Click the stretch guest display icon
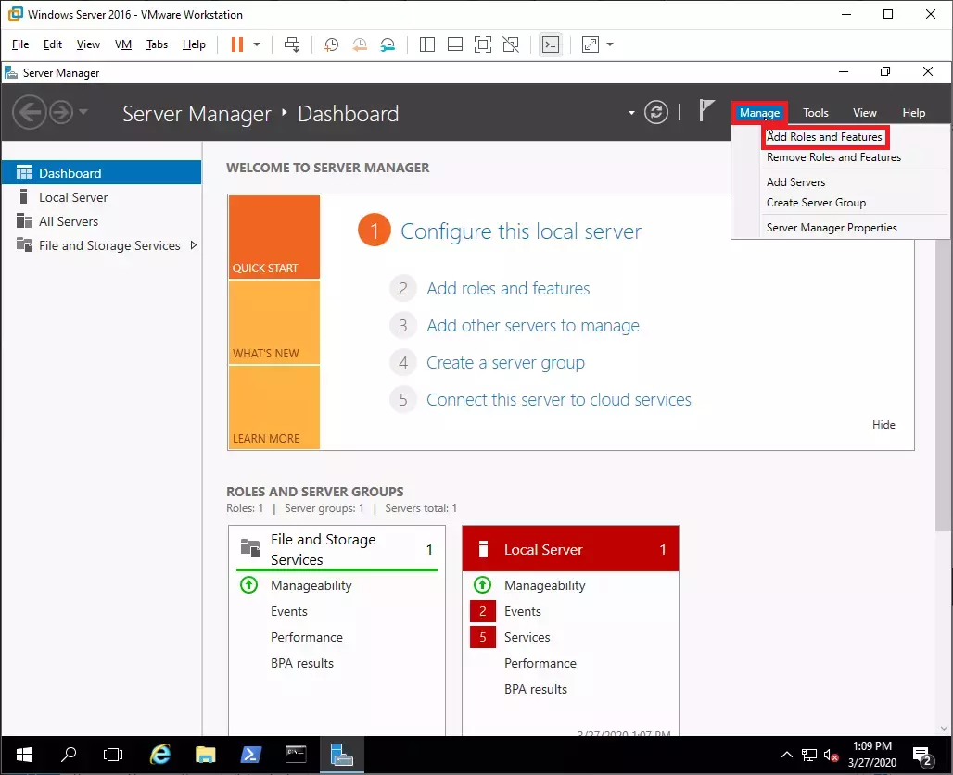The height and width of the screenshot is (775, 953). tap(591, 44)
